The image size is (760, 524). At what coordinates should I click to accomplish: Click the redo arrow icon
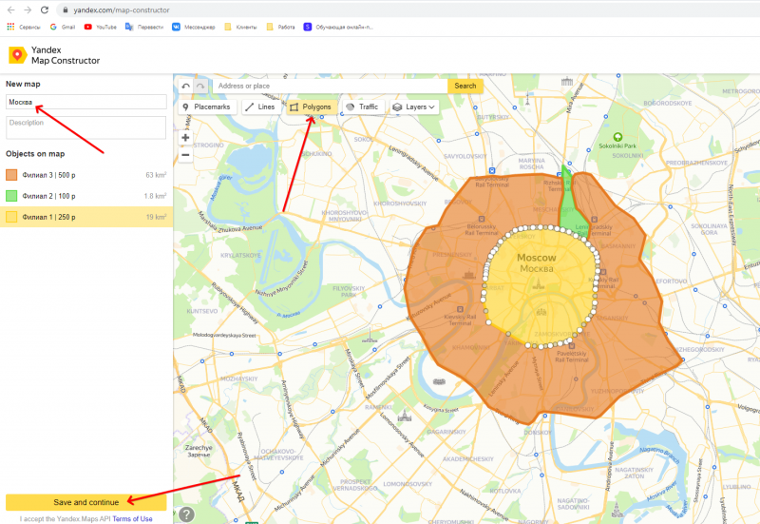(x=199, y=86)
